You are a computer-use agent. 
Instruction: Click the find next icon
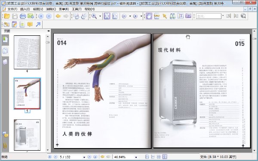(x=236, y=16)
